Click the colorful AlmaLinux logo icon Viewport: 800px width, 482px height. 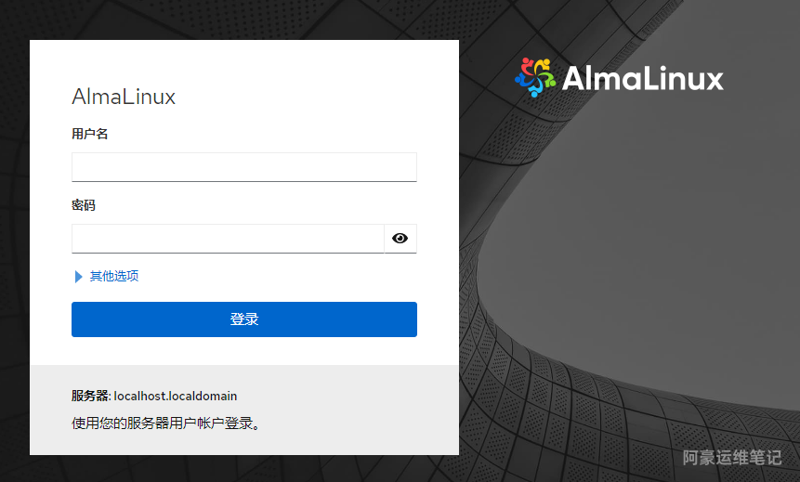[534, 77]
